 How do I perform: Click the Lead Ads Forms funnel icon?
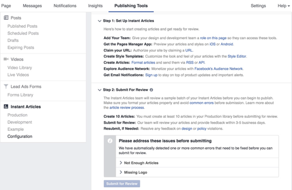(x=6, y=87)
